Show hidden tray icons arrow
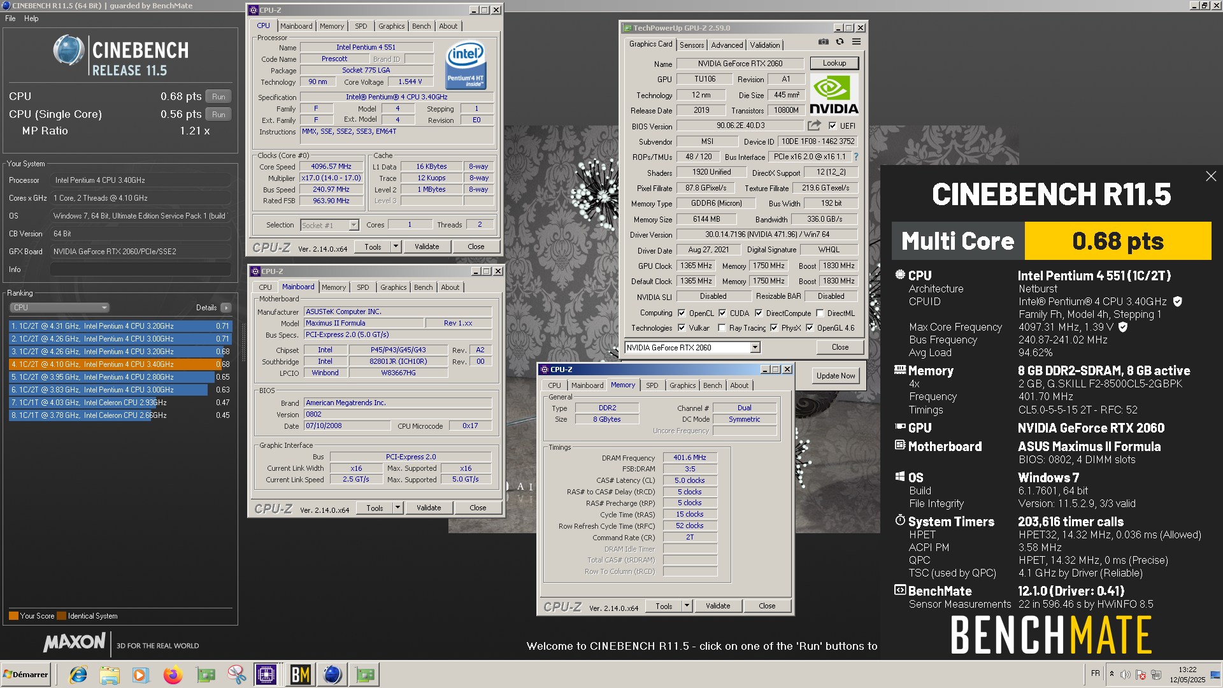Image resolution: width=1223 pixels, height=688 pixels. (x=1112, y=674)
